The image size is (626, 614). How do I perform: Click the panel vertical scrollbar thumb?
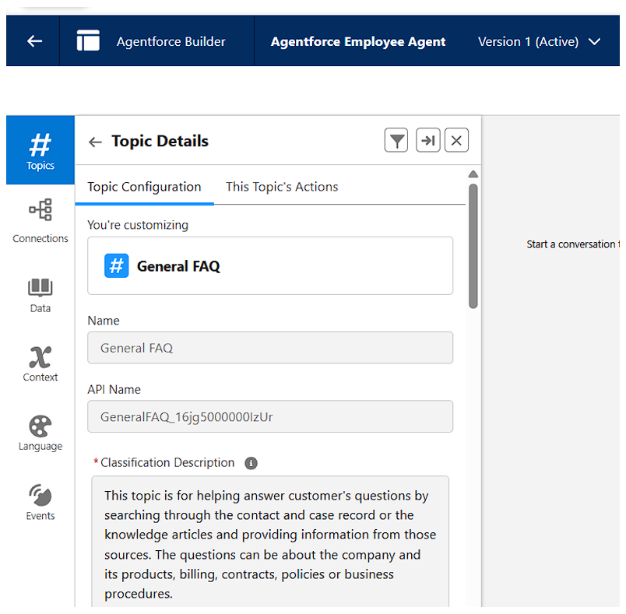(473, 246)
